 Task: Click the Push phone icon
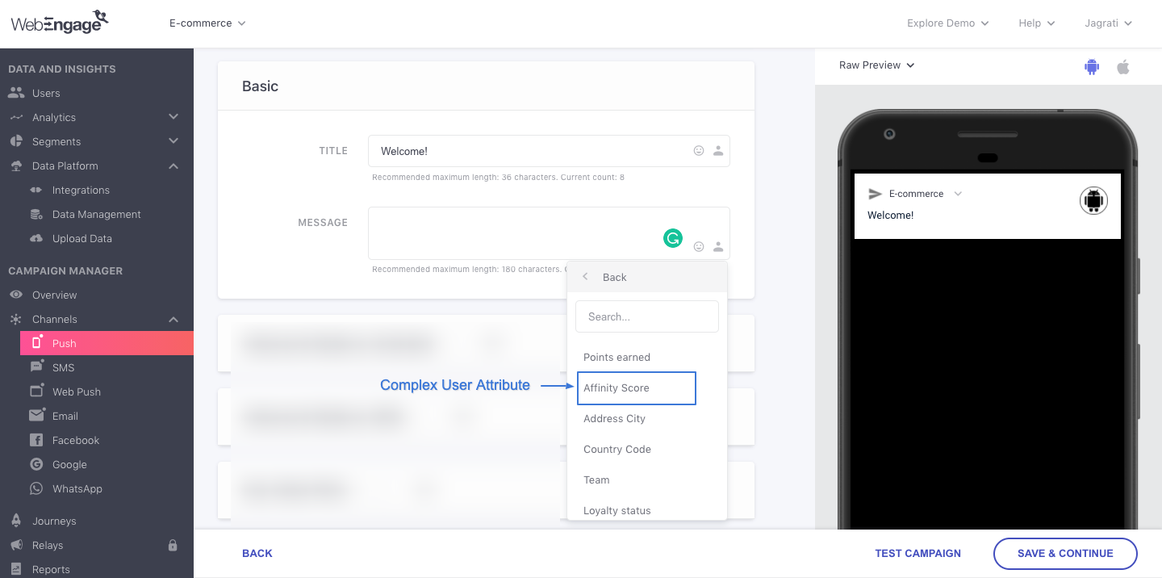click(x=36, y=342)
